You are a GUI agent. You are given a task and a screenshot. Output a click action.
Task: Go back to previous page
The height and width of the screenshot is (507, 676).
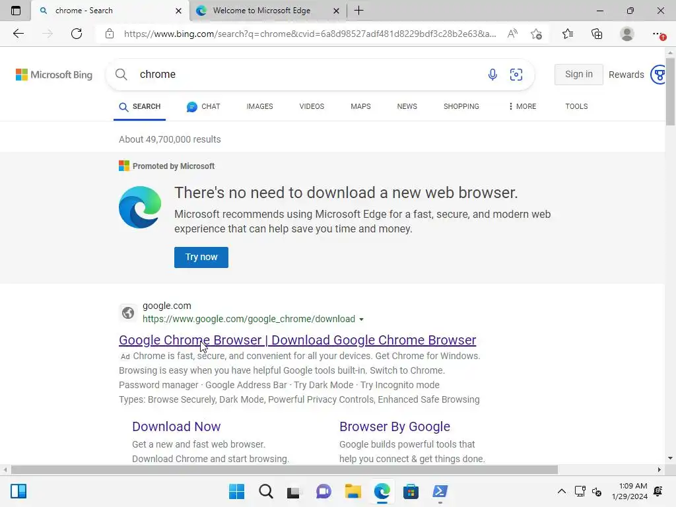tap(18, 34)
